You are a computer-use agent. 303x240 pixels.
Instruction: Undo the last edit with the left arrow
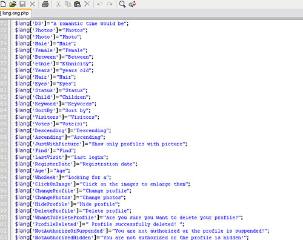pos(100,4)
